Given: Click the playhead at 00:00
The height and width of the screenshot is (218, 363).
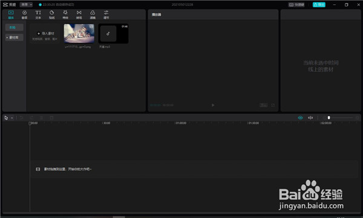Looking at the screenshot, I should [30, 123].
